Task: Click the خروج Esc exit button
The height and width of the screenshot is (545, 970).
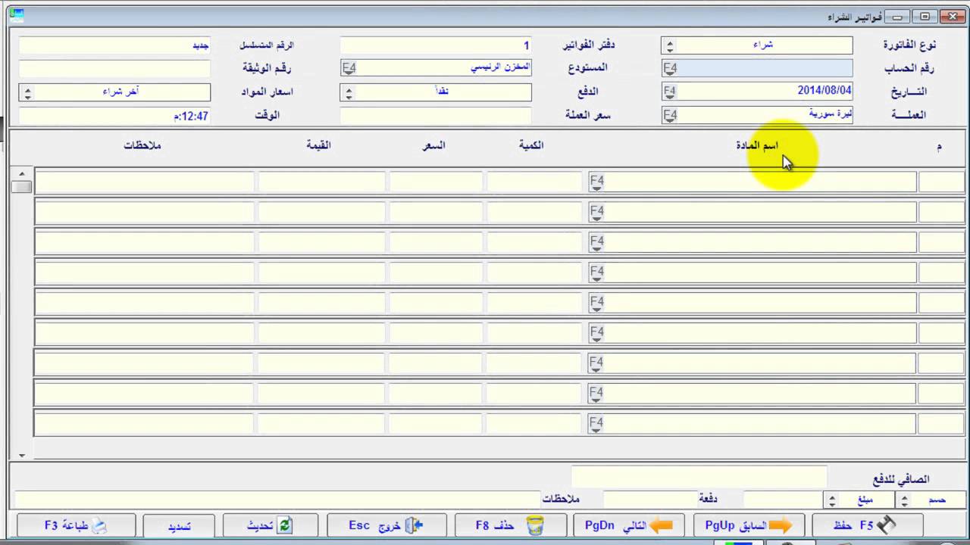Action: (386, 525)
